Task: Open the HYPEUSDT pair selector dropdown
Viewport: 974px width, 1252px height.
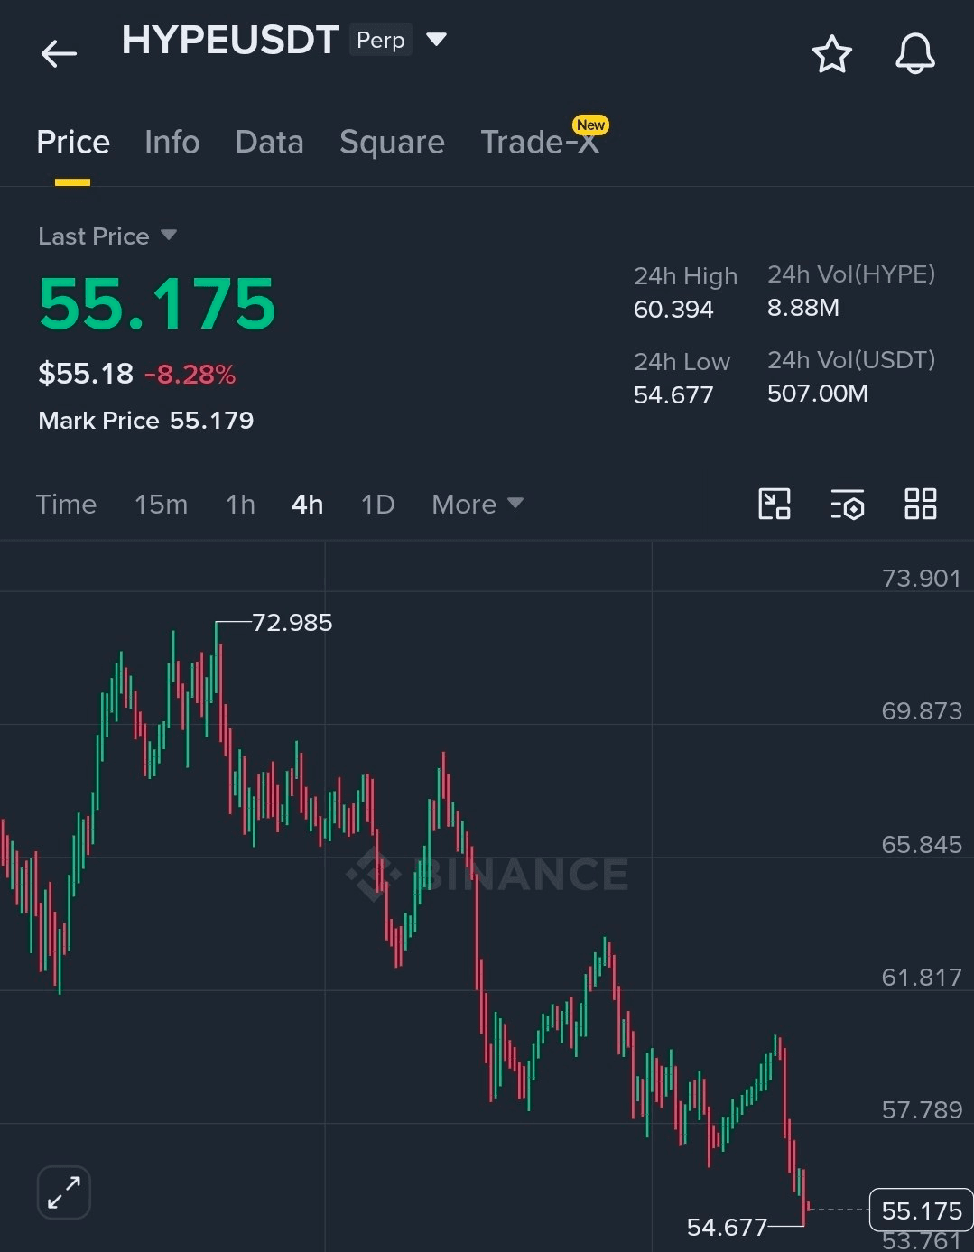Action: [436, 40]
